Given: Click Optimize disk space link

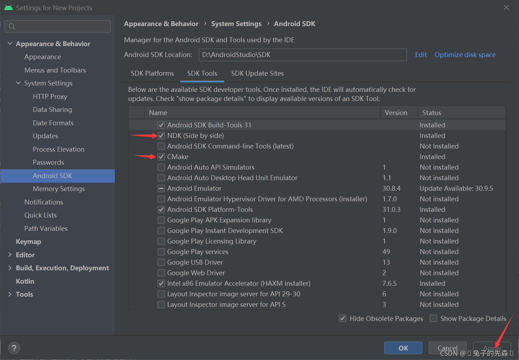Looking at the screenshot, I should click(x=465, y=55).
